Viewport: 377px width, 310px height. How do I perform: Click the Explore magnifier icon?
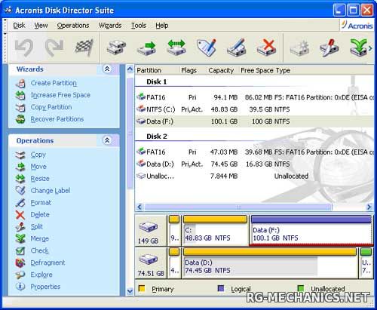pyautogui.click(x=20, y=275)
